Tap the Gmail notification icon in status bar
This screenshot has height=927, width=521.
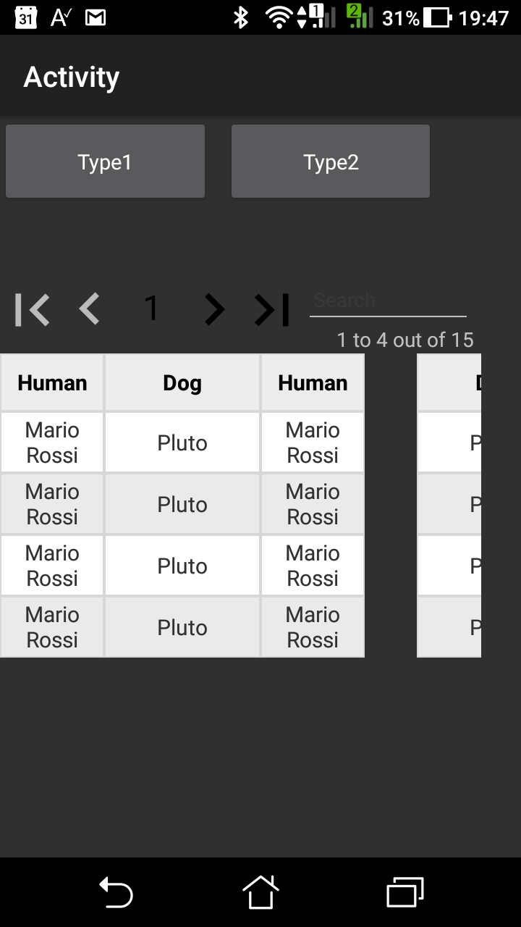pyautogui.click(x=96, y=17)
